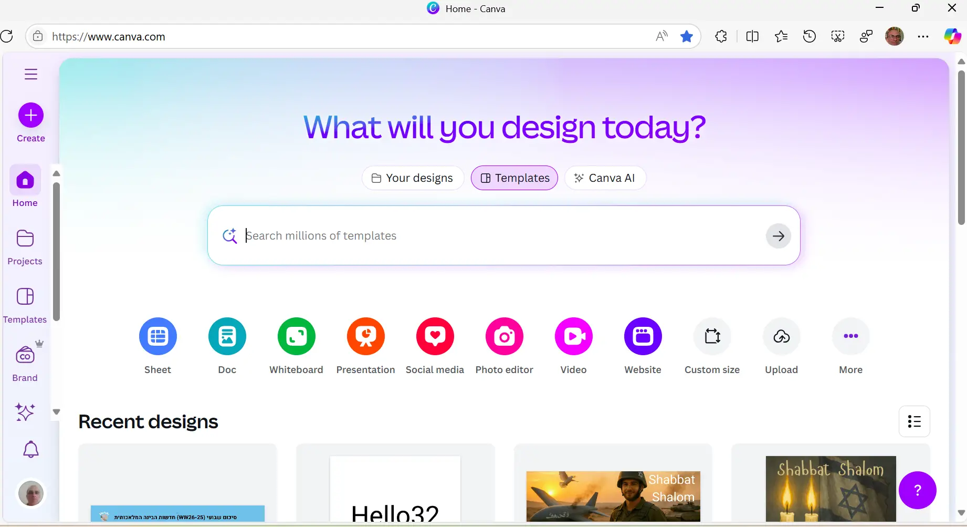Select the Your designs tab

click(x=413, y=178)
